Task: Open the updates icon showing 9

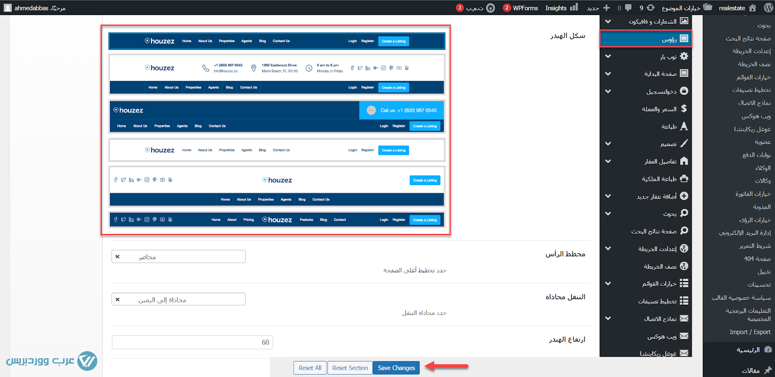Action: [x=651, y=8]
